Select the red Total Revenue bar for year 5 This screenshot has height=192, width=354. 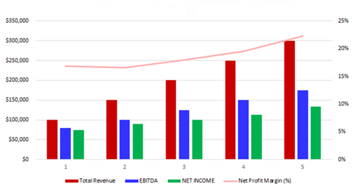click(290, 100)
